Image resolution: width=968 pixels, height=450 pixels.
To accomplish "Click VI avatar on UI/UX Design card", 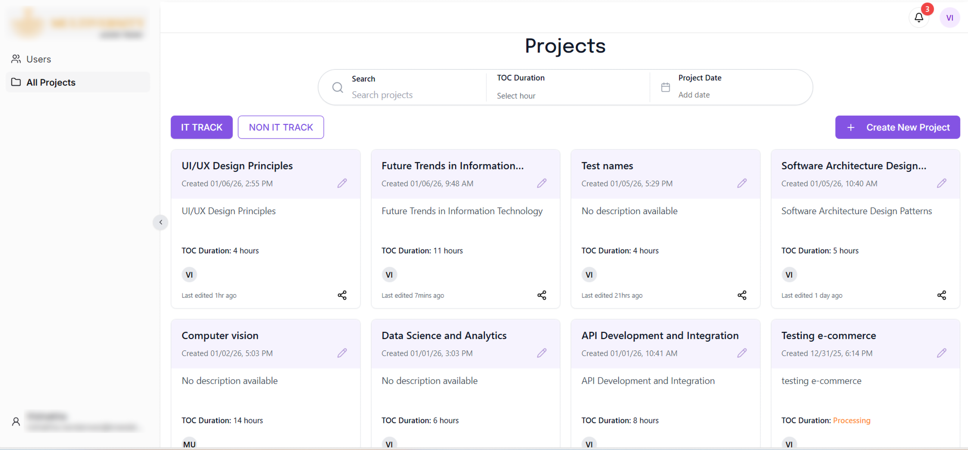I will (189, 275).
